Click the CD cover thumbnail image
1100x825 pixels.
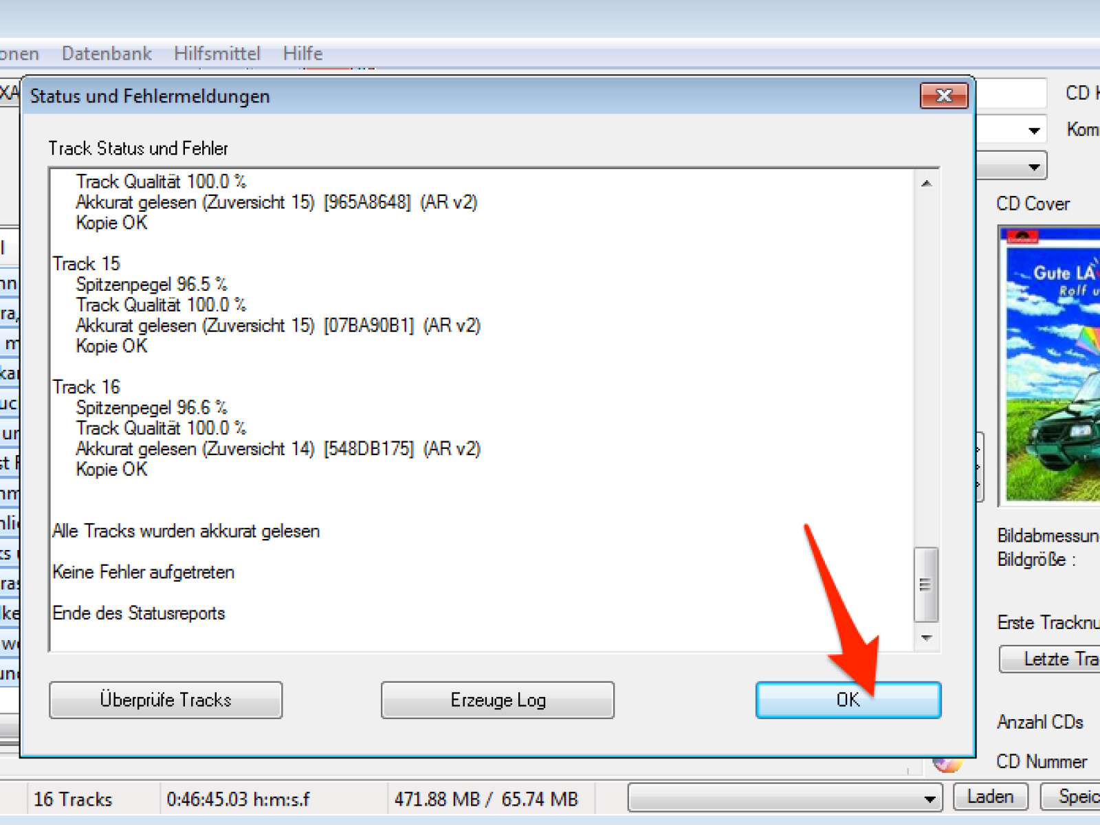coord(1050,366)
